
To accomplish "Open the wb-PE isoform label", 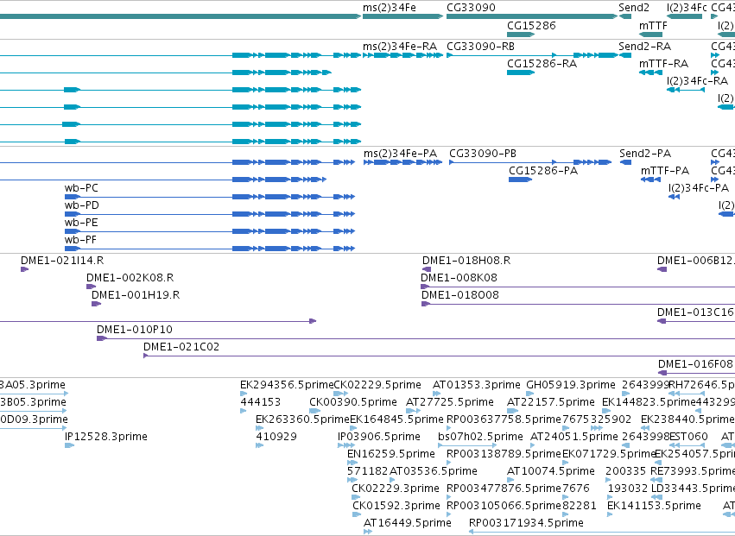I will (x=81, y=223).
